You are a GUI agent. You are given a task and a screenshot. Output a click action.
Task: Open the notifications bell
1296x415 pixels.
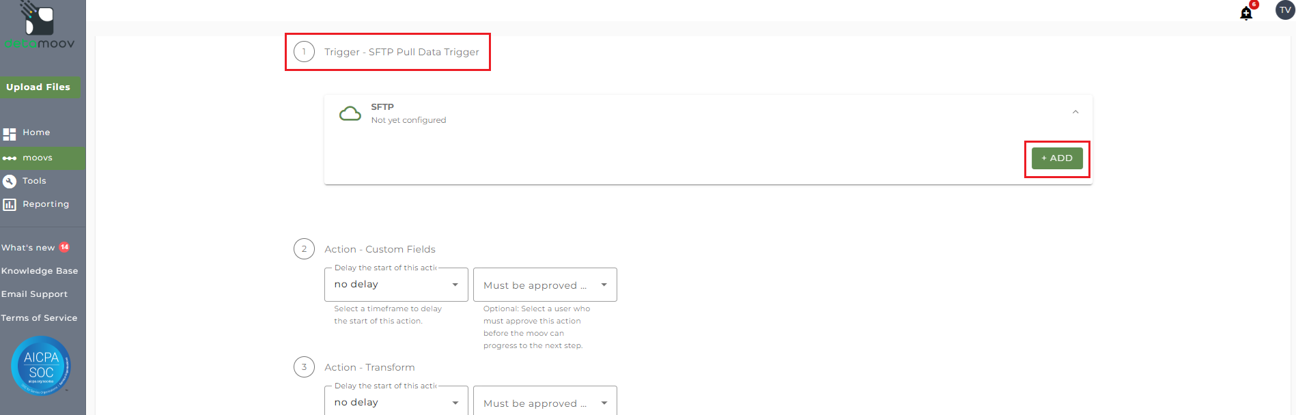tap(1246, 13)
